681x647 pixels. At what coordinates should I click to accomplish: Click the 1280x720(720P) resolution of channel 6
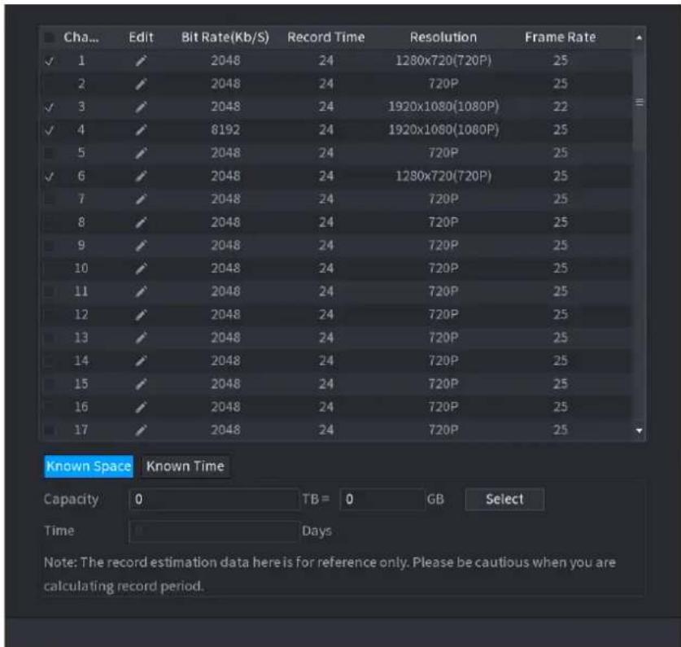tap(443, 176)
